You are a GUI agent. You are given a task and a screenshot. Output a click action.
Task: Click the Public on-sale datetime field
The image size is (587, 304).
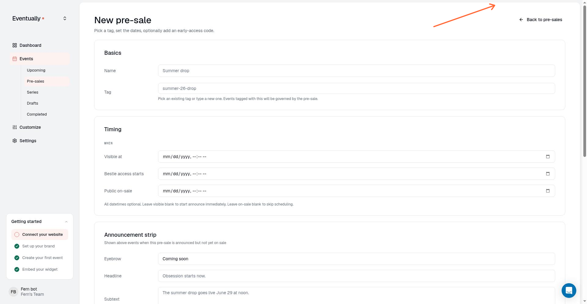point(356,191)
